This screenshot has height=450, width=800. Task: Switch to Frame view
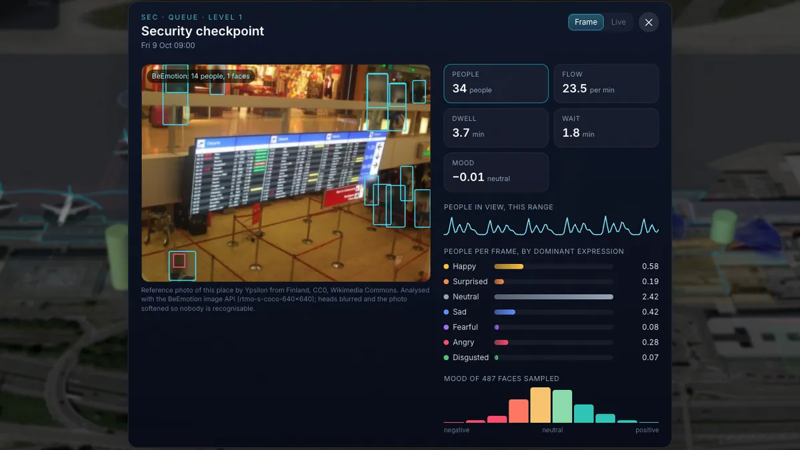point(586,22)
